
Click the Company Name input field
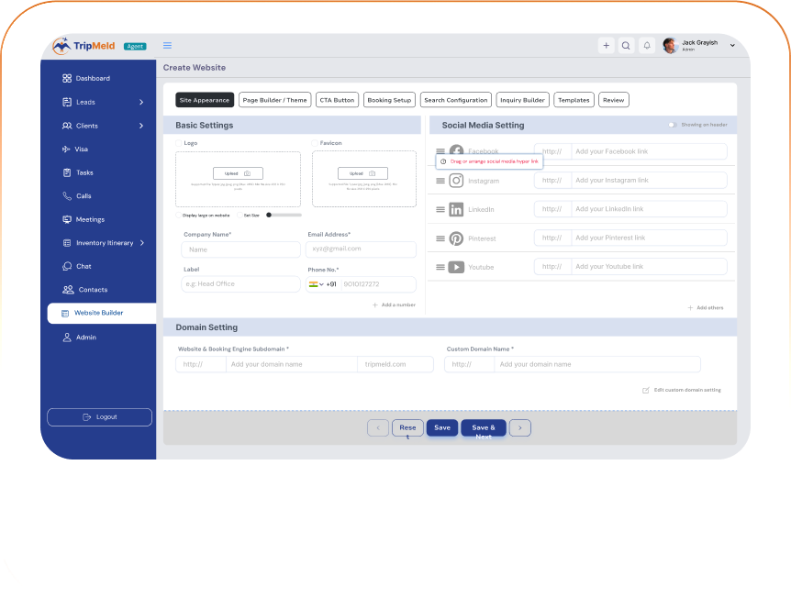click(x=241, y=249)
